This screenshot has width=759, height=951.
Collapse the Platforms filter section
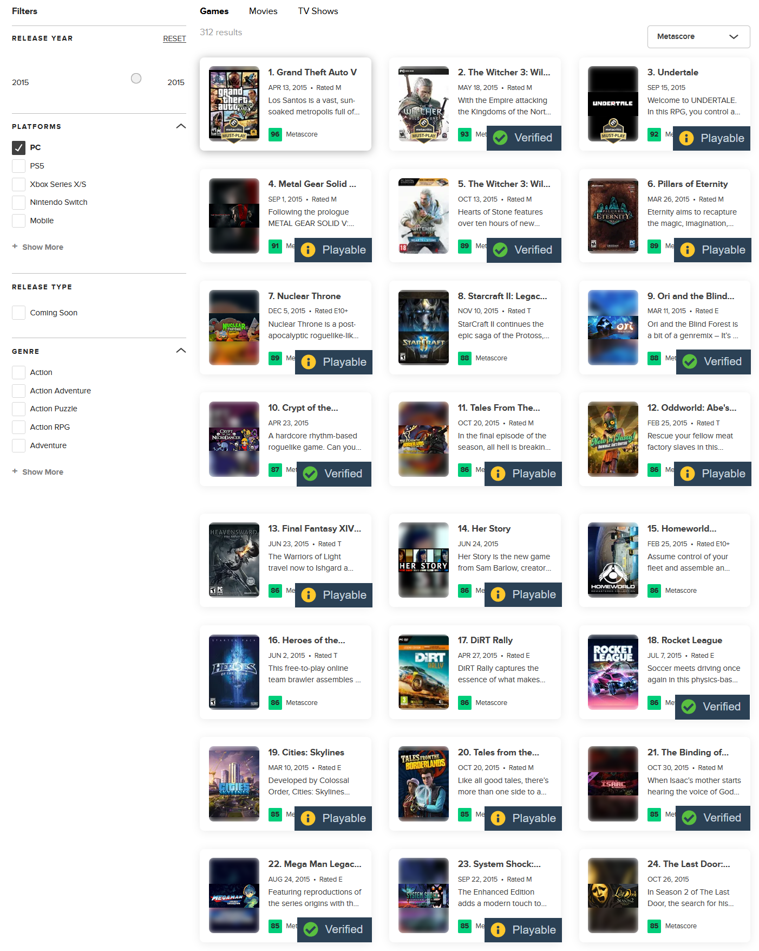pos(181,126)
